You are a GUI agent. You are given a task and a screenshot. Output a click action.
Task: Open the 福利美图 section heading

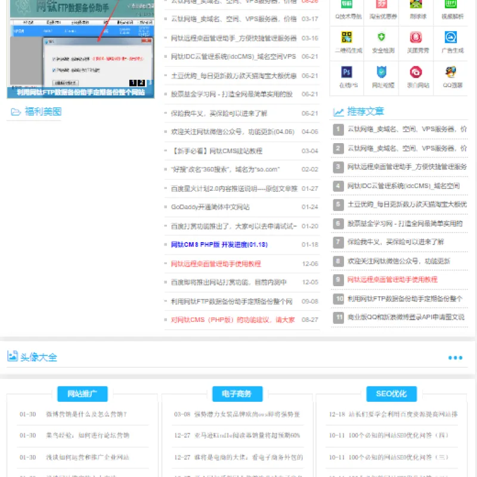[43, 111]
